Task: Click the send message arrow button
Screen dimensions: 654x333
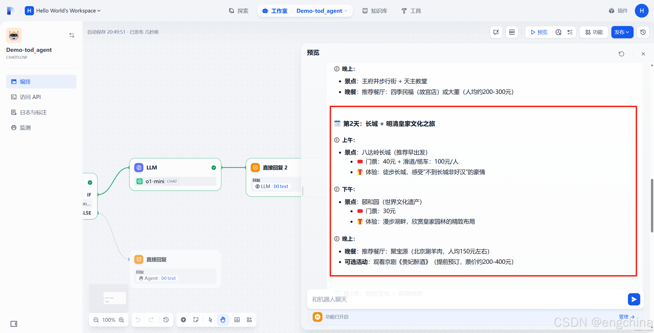Action: (x=634, y=299)
